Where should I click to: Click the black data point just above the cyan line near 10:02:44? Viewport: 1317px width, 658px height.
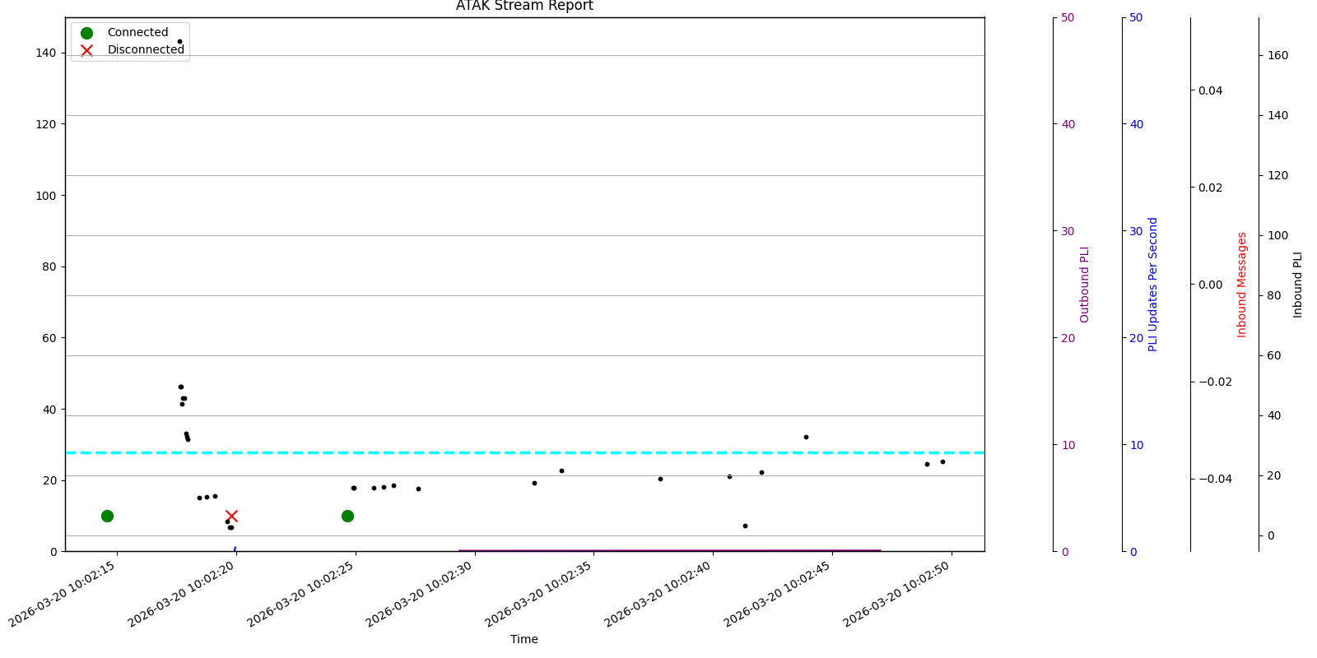pyautogui.click(x=806, y=437)
